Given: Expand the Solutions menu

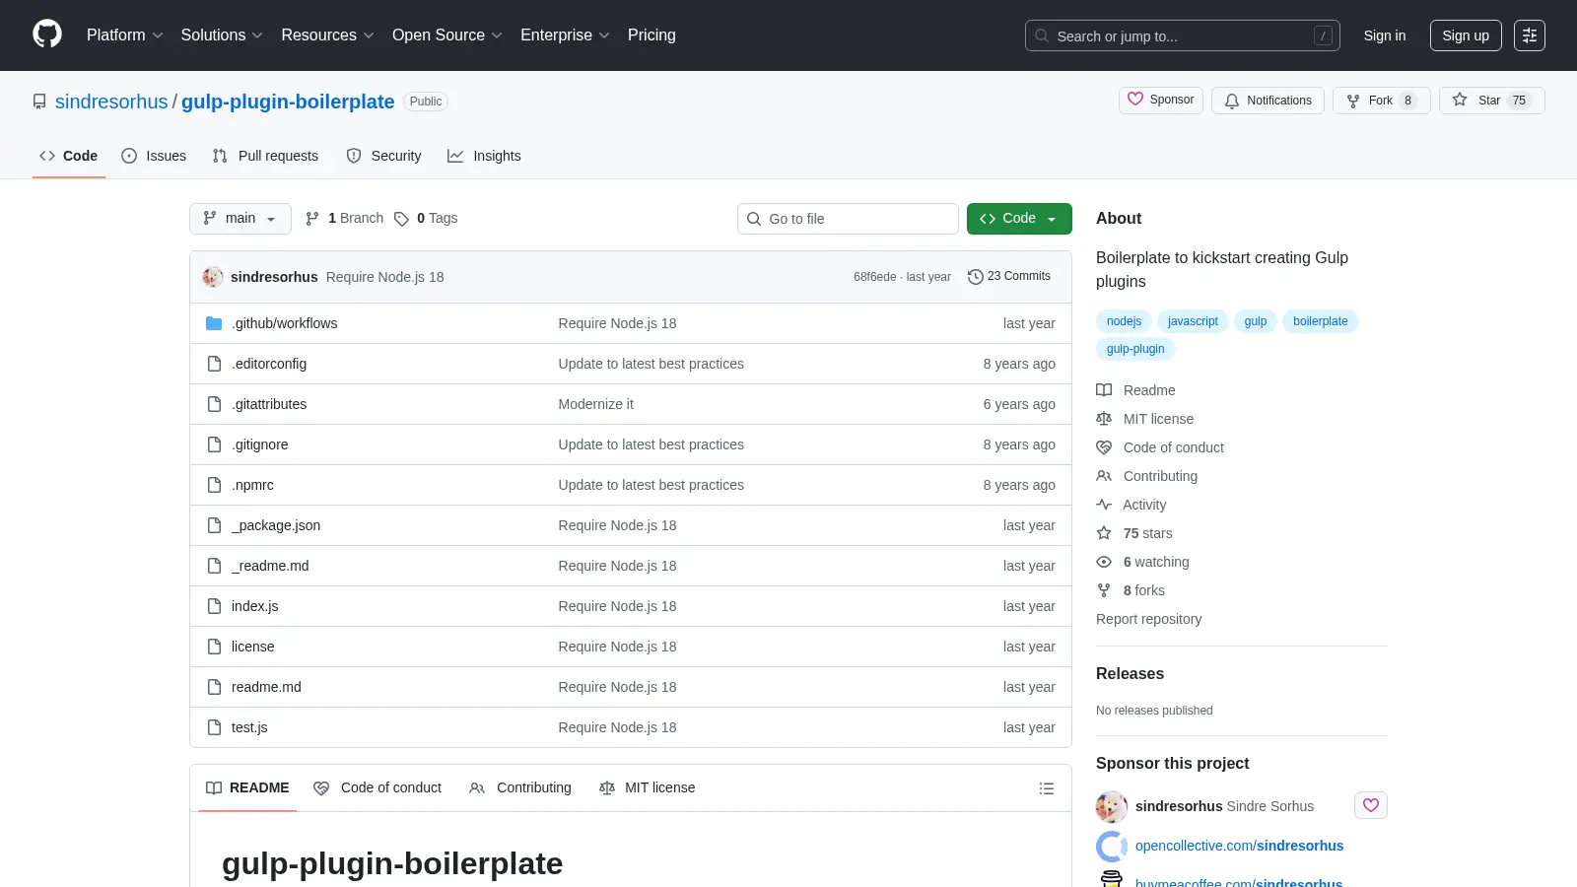Looking at the screenshot, I should (x=222, y=34).
